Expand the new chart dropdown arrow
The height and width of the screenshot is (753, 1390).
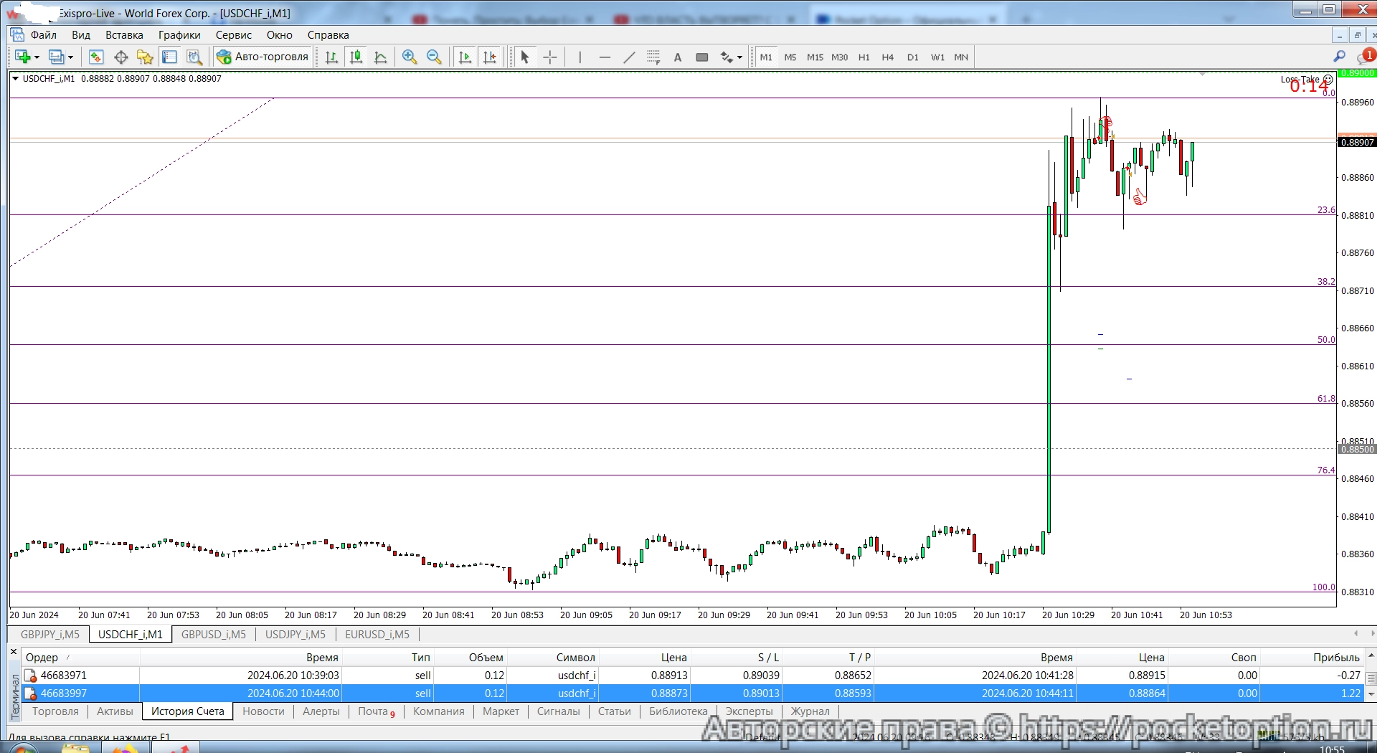(x=37, y=57)
